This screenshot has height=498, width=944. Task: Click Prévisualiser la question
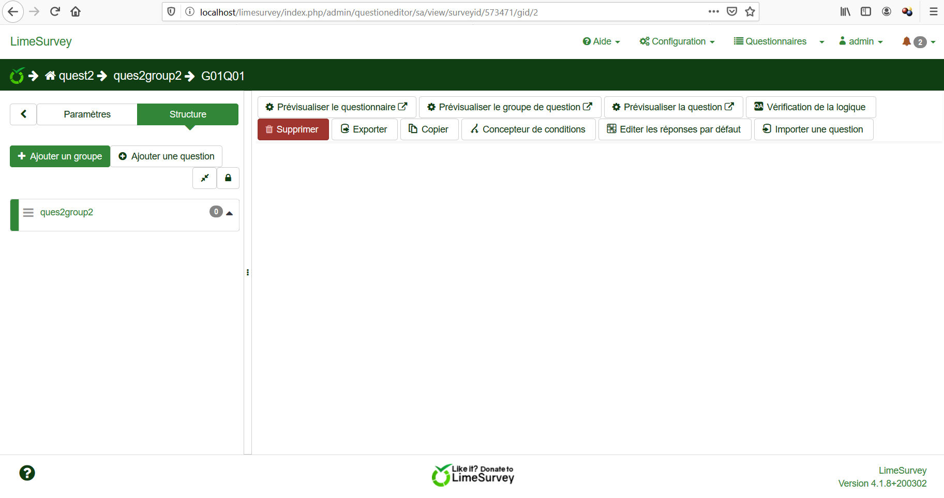[x=673, y=107]
